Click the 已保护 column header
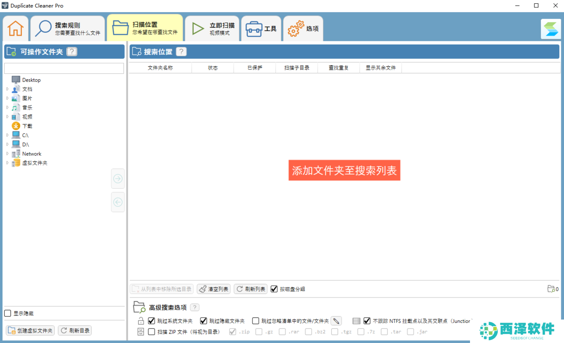Image resolution: width=564 pixels, height=343 pixels. (255, 68)
